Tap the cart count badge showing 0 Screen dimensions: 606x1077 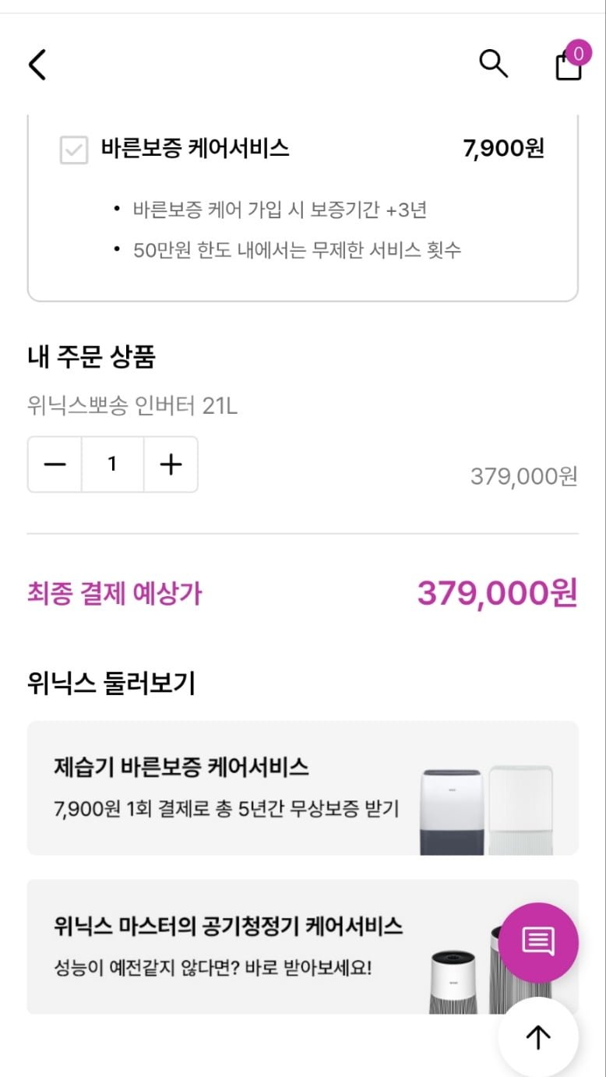(x=578, y=53)
